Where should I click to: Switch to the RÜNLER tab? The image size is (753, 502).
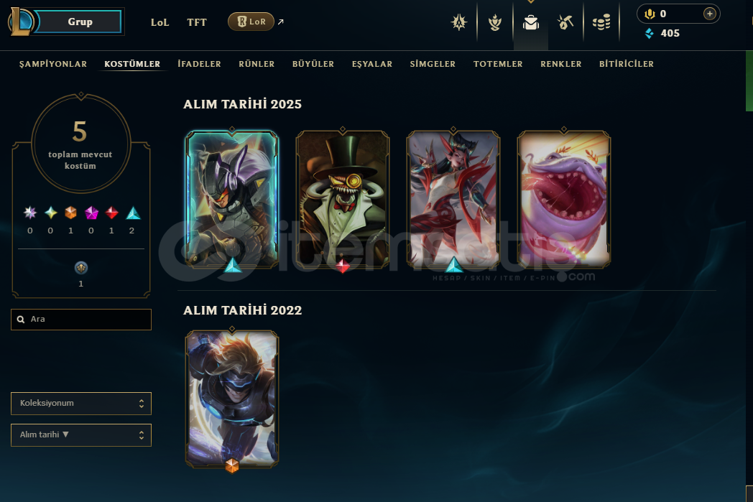257,64
